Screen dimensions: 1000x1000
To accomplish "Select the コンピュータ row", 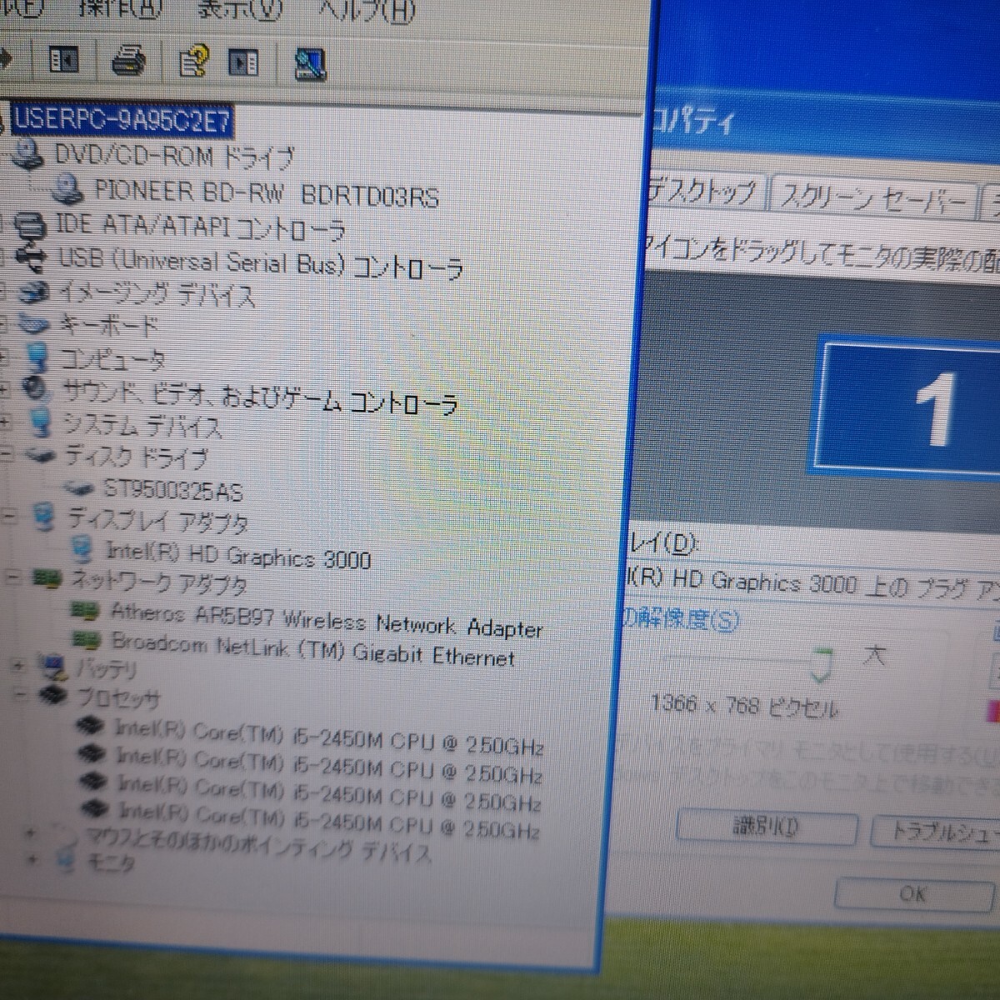I will click(x=113, y=359).
